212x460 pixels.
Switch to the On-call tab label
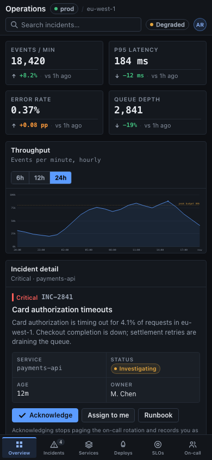click(x=192, y=453)
